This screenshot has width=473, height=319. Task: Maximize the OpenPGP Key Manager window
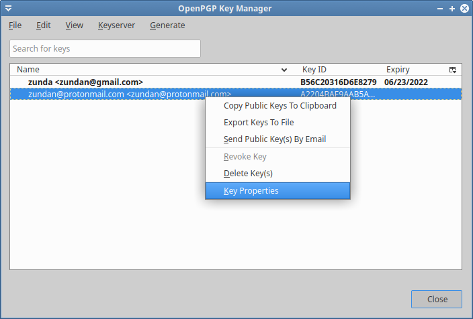[x=452, y=9]
